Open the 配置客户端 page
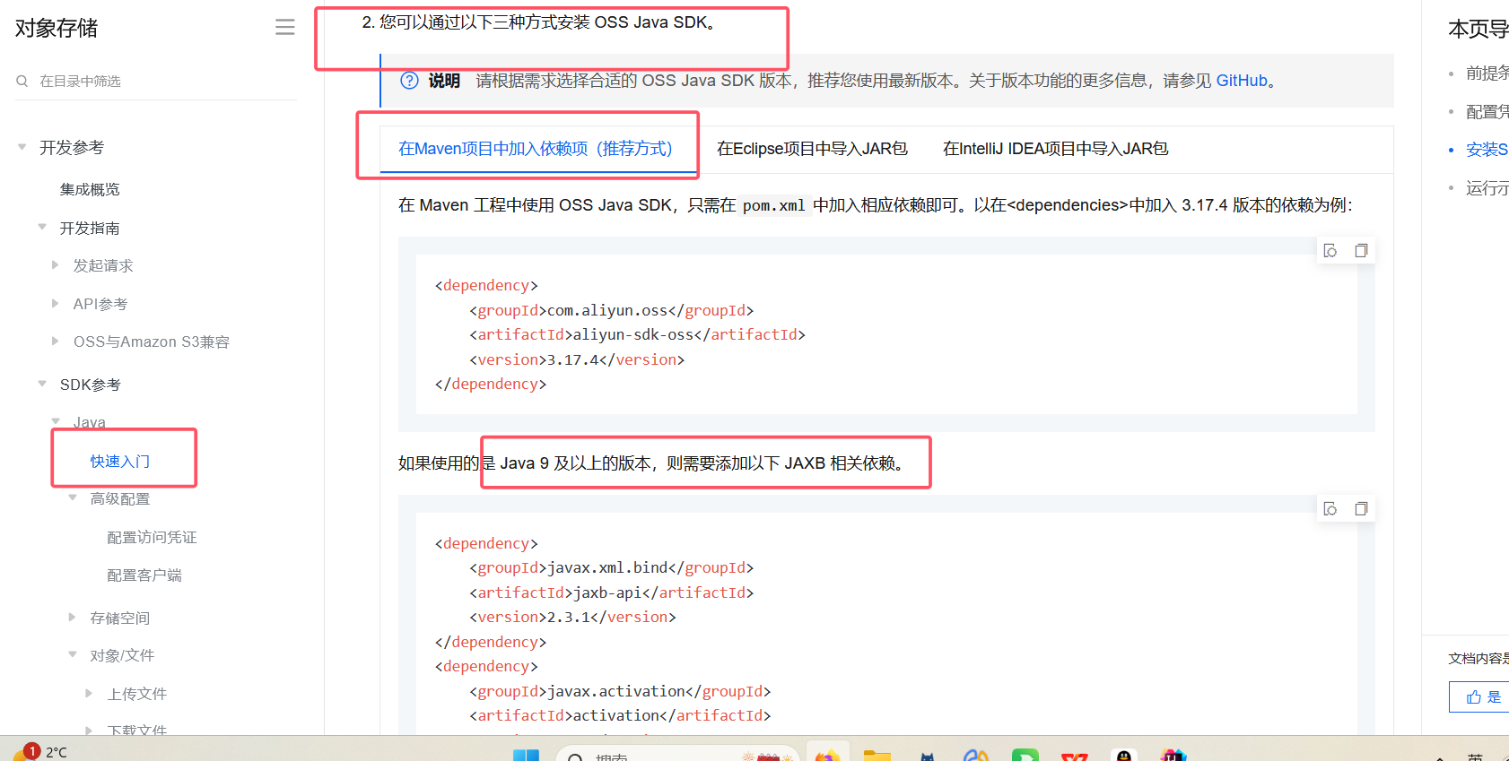Screen dimensions: 1509x761 144,575
